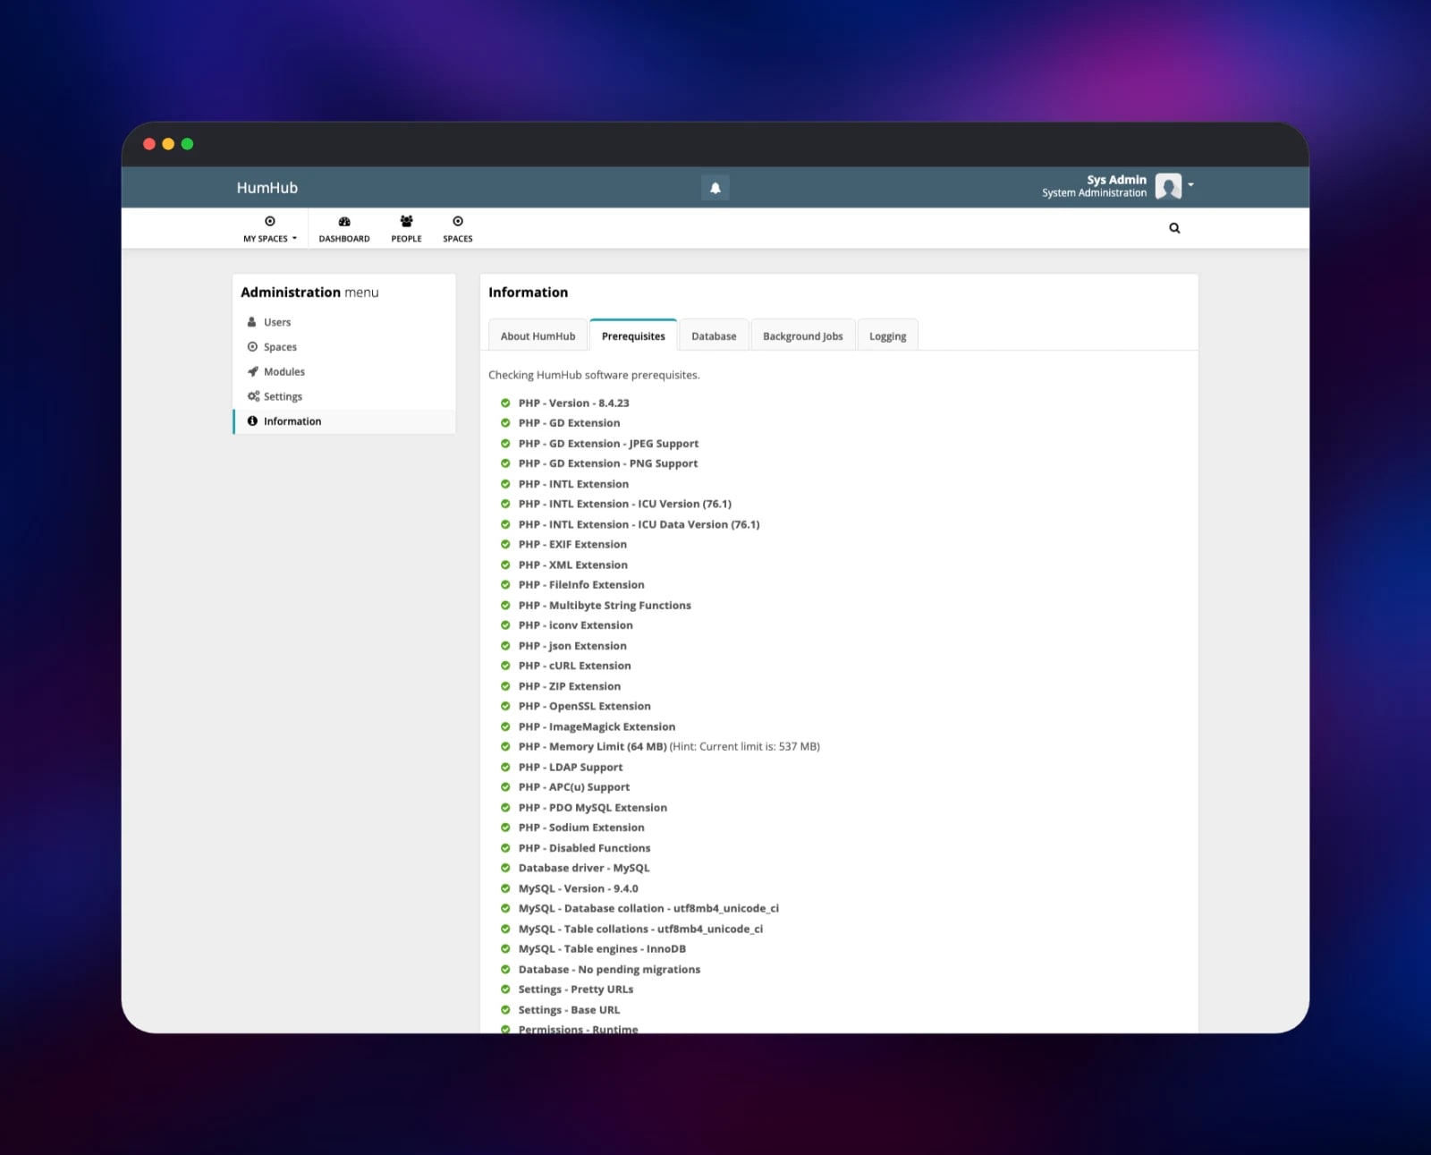Click 'Checking HumHub software prerequisites.' text

[x=594, y=376]
